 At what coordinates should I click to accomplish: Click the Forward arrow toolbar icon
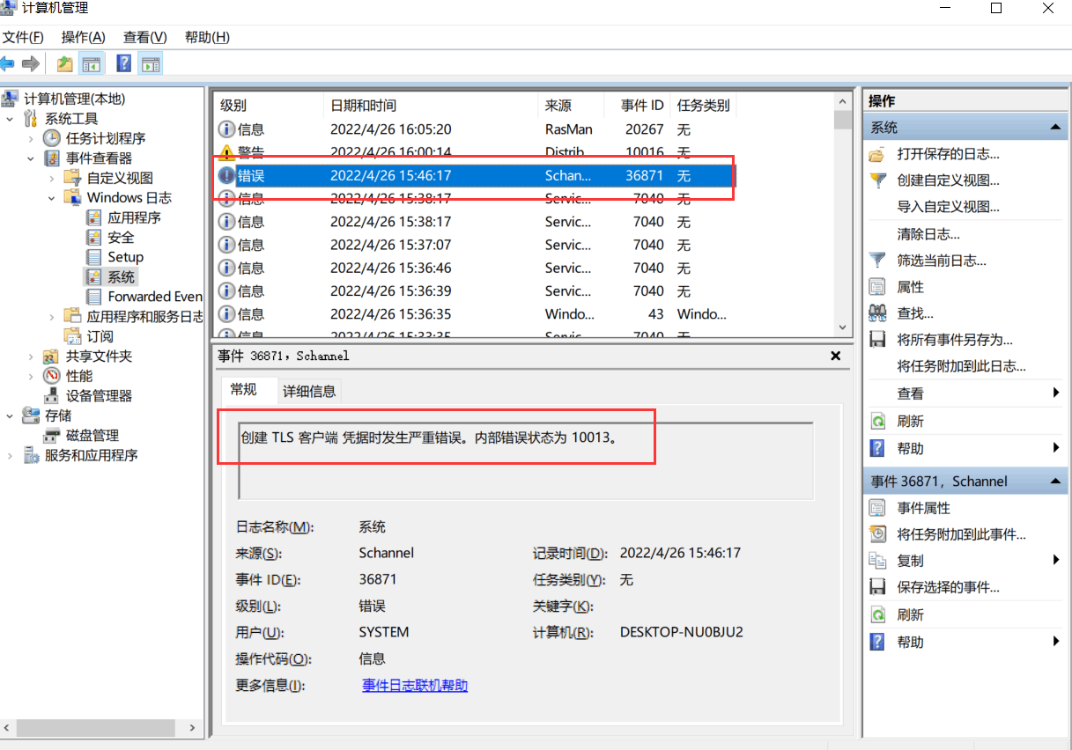31,63
